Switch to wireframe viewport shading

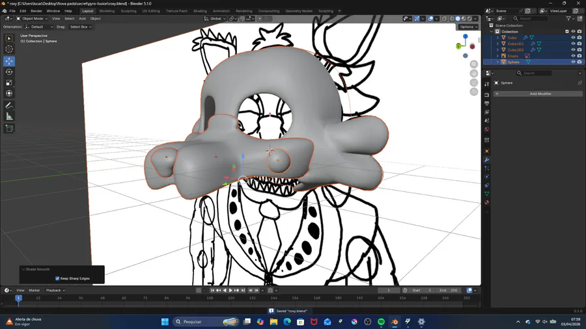[x=452, y=19]
